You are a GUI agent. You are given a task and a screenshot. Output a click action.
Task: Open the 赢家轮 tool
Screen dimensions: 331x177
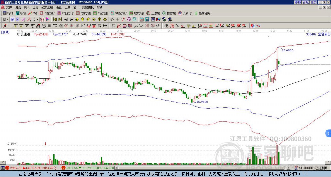coord(169,13)
